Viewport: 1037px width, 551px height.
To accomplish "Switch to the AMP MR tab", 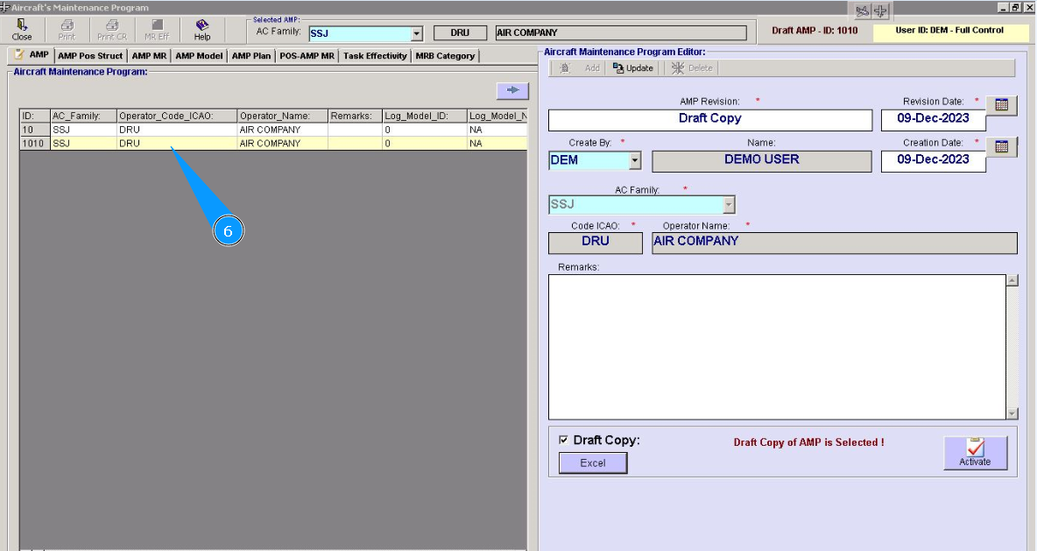I will 149,55.
